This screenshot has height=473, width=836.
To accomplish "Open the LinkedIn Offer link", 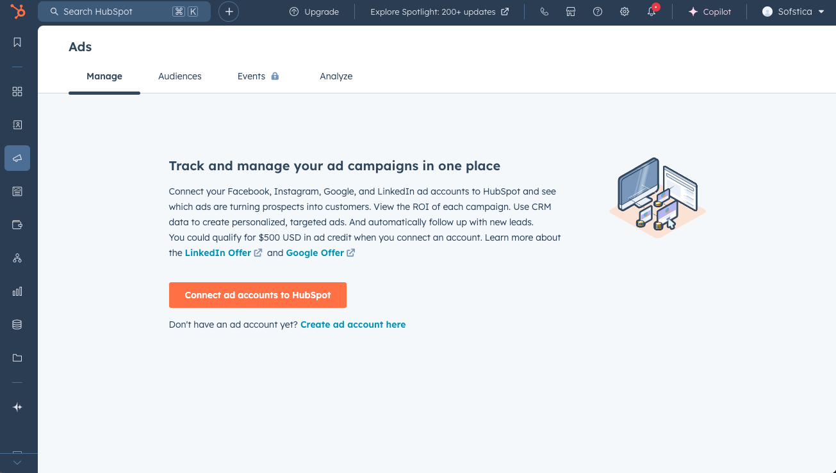I will coord(224,253).
